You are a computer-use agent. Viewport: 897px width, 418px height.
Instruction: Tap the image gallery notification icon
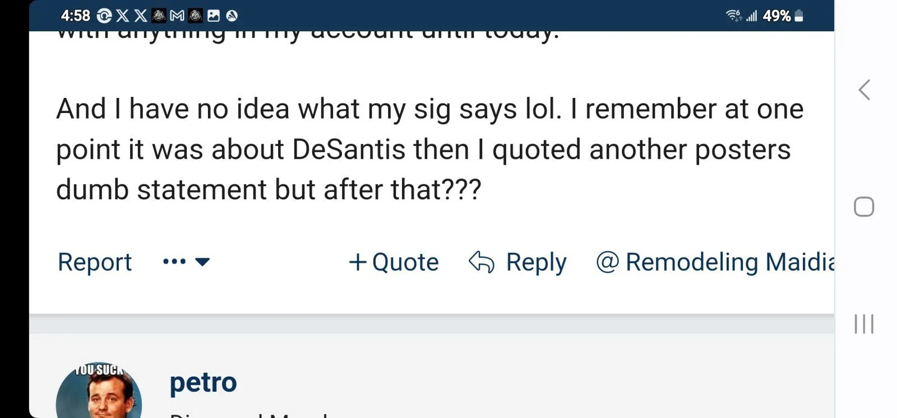tap(214, 16)
